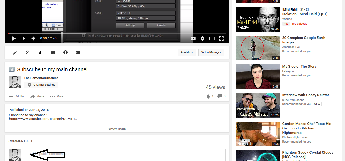
Task: Open player settings gear
Action: (x=202, y=38)
